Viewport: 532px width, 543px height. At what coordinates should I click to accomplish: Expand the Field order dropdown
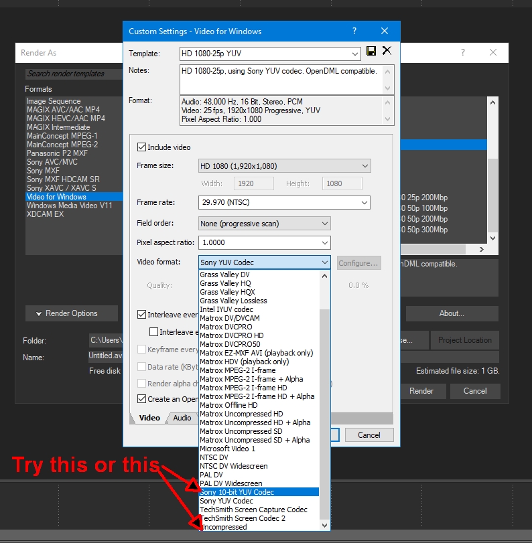coord(265,224)
